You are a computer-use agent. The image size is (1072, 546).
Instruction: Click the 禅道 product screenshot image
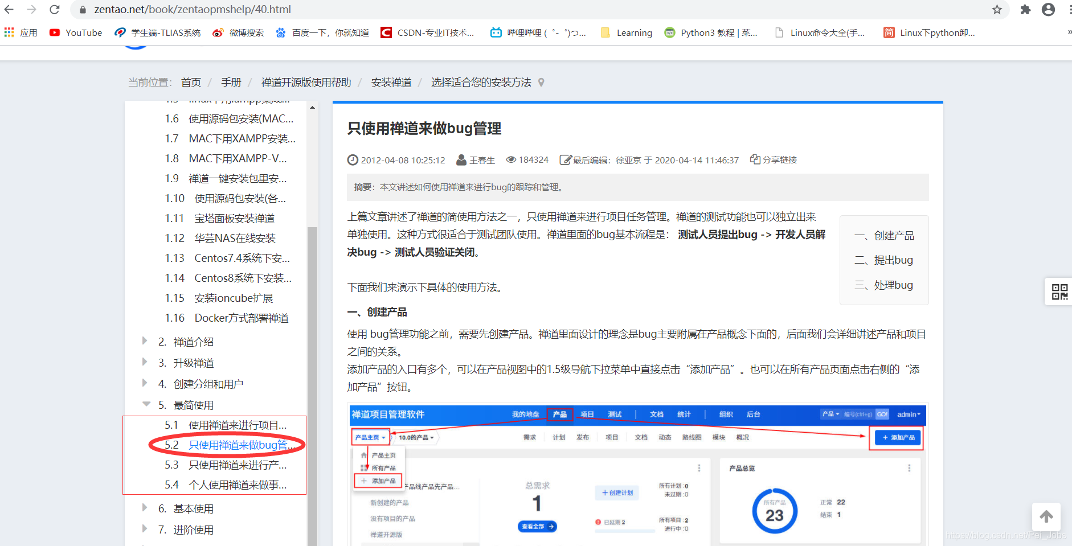[637, 475]
